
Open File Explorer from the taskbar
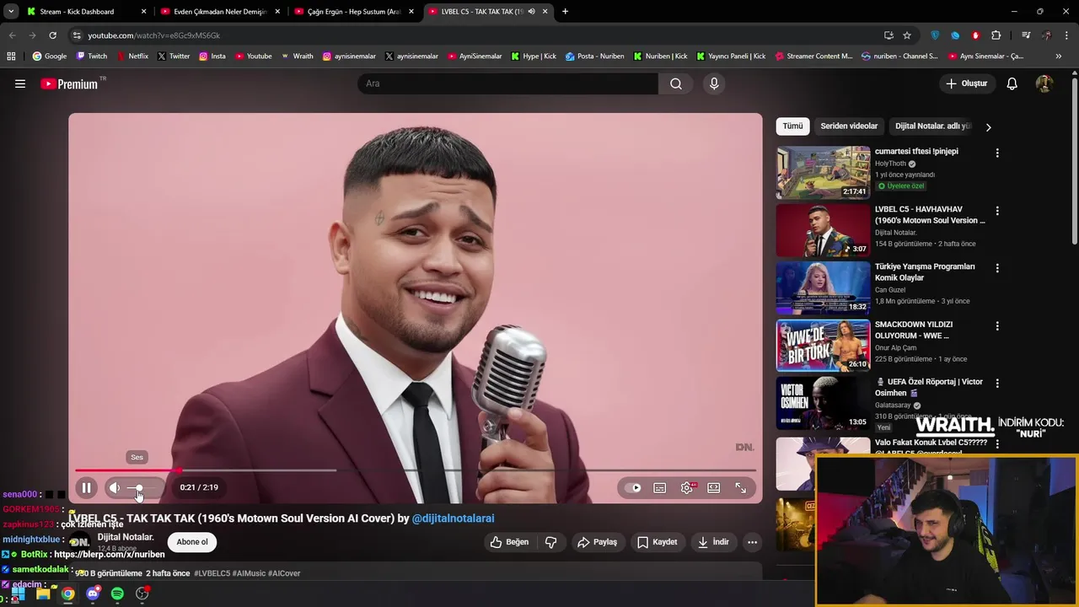coord(43,594)
